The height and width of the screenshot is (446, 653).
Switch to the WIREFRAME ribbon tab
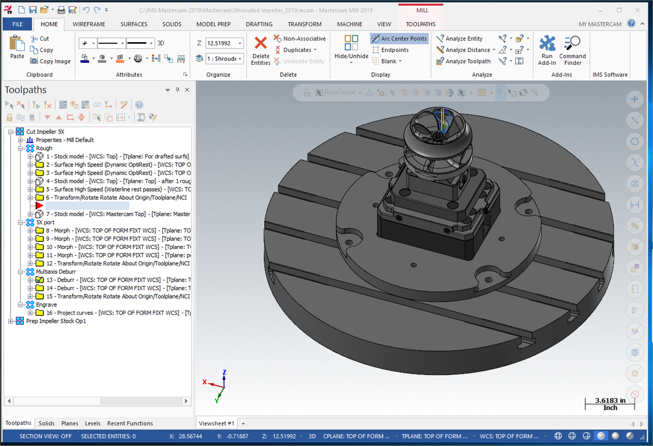89,24
